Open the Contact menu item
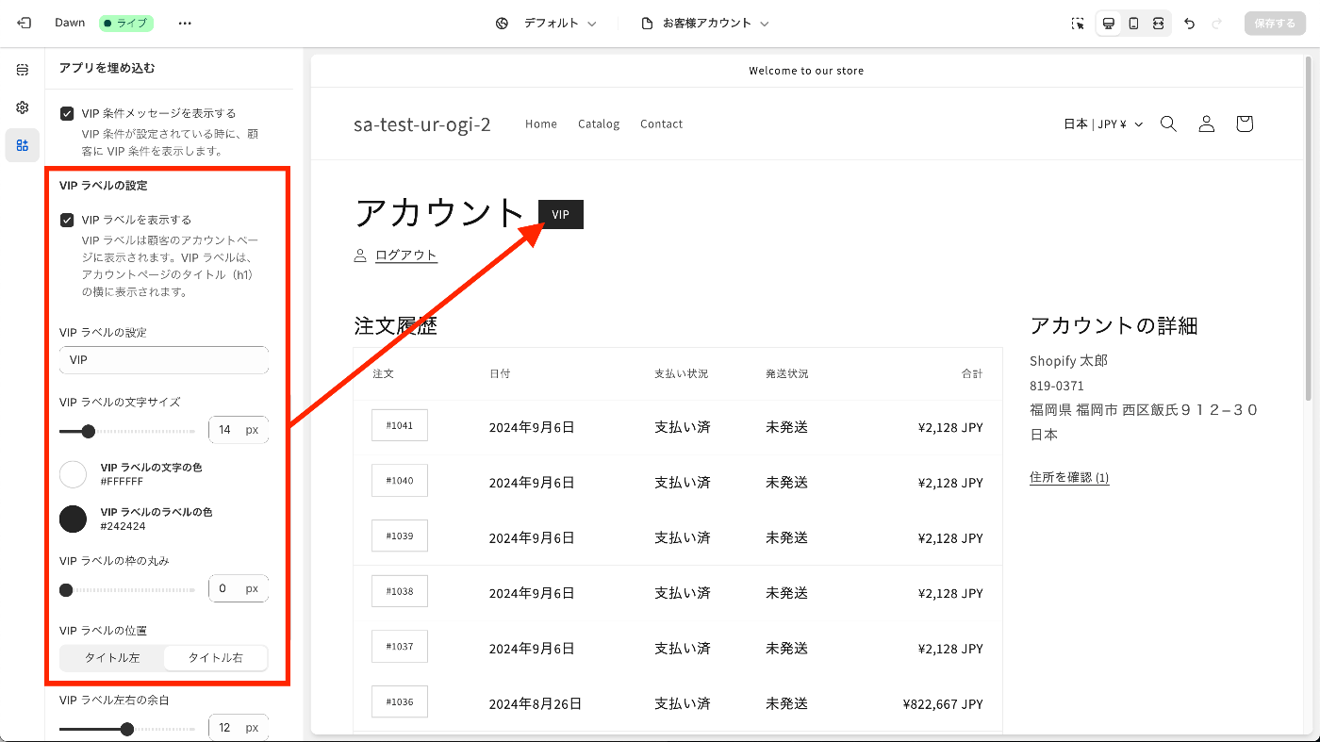This screenshot has height=742, width=1320. coord(661,124)
